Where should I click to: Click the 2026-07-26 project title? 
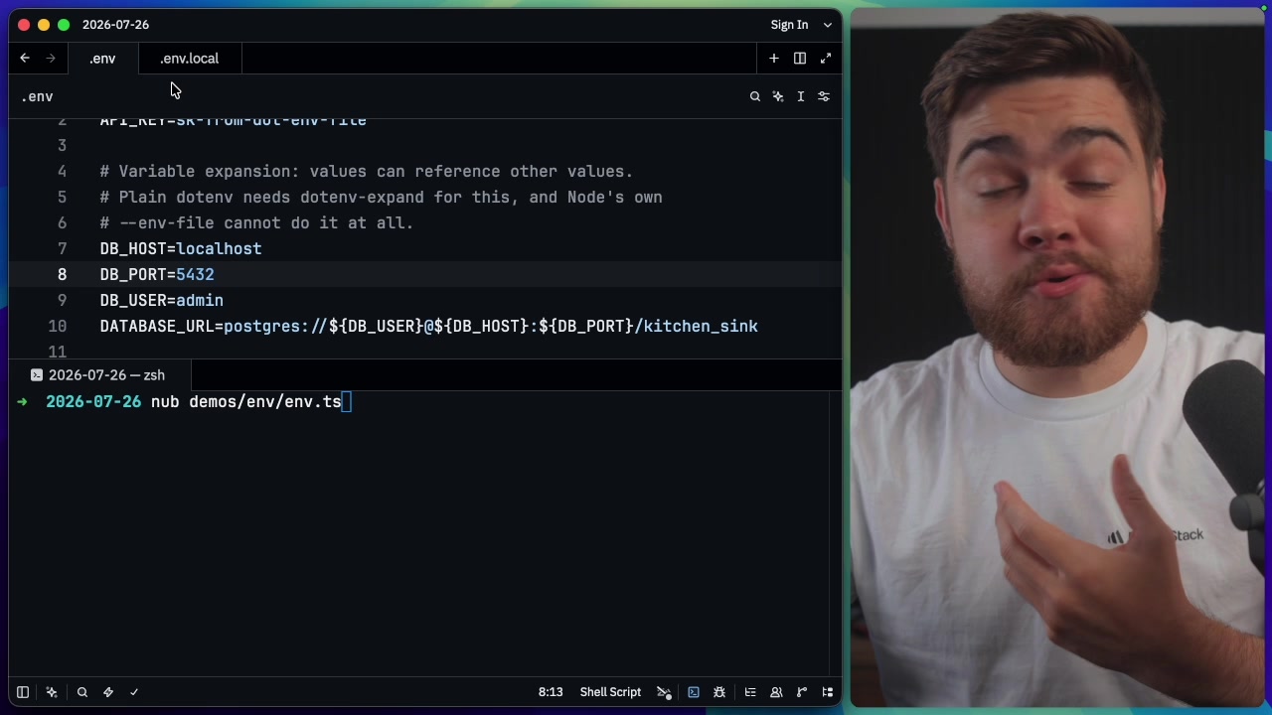(x=115, y=25)
